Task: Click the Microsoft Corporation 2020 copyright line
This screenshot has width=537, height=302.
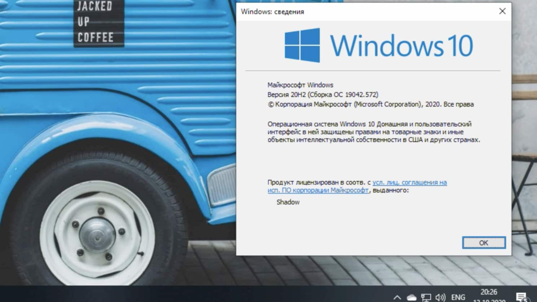Action: pos(371,104)
